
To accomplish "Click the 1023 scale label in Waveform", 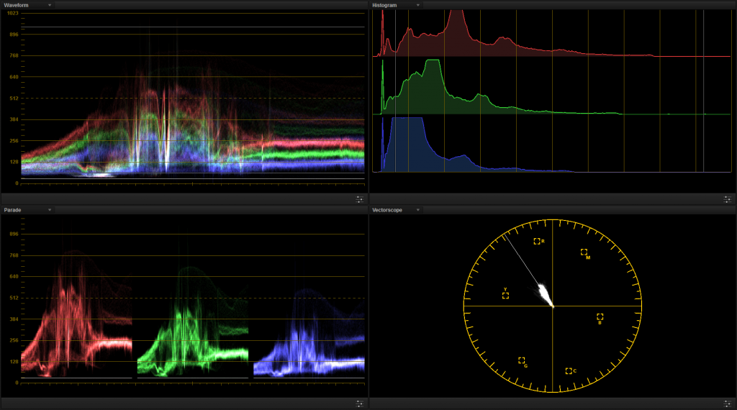I will pos(13,13).
